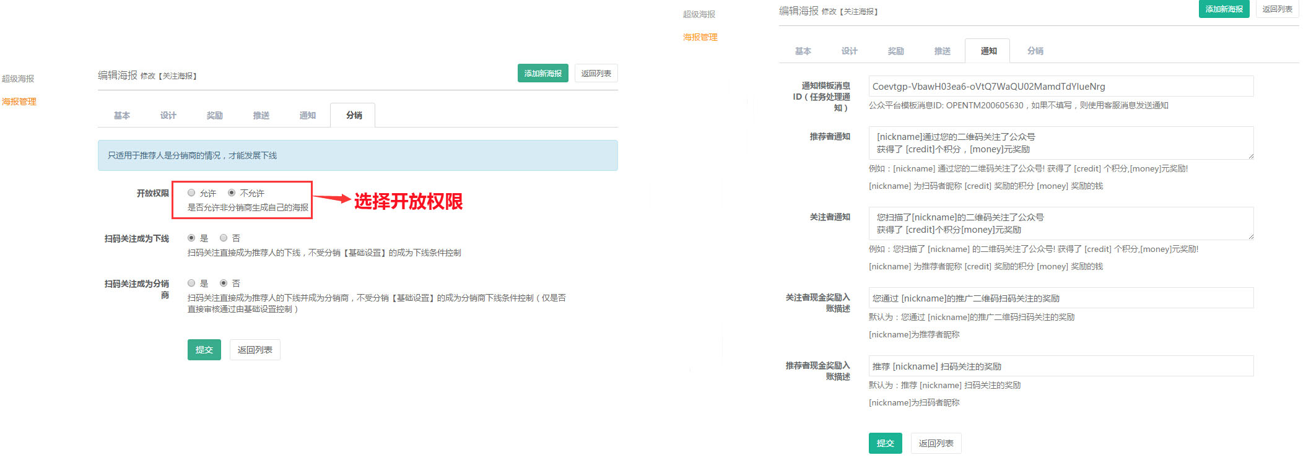The height and width of the screenshot is (468, 1311).
Task: Choose 否 for 扫码关注成为下线
Action: [x=224, y=238]
